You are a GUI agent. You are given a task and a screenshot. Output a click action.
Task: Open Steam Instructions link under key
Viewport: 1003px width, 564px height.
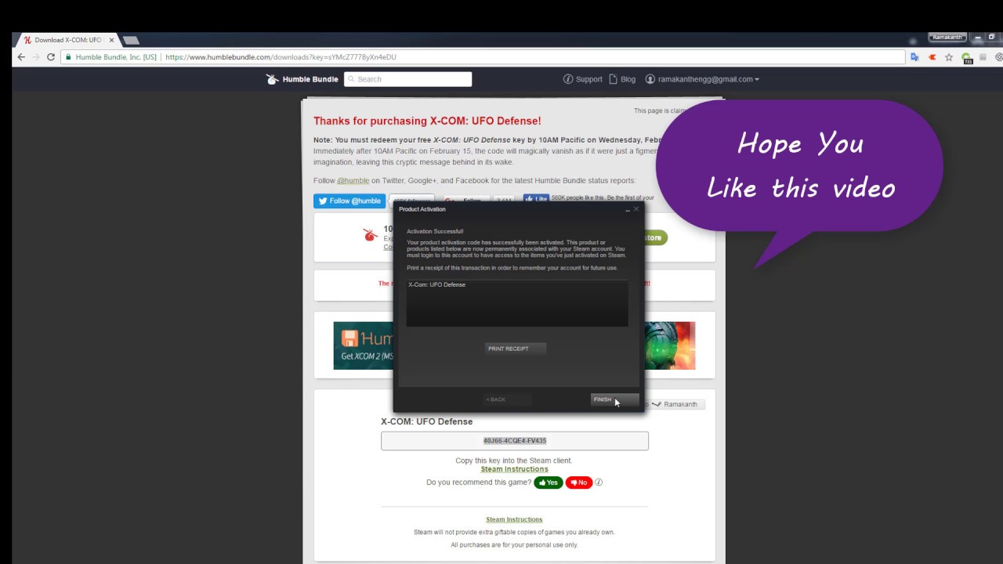pyautogui.click(x=514, y=469)
